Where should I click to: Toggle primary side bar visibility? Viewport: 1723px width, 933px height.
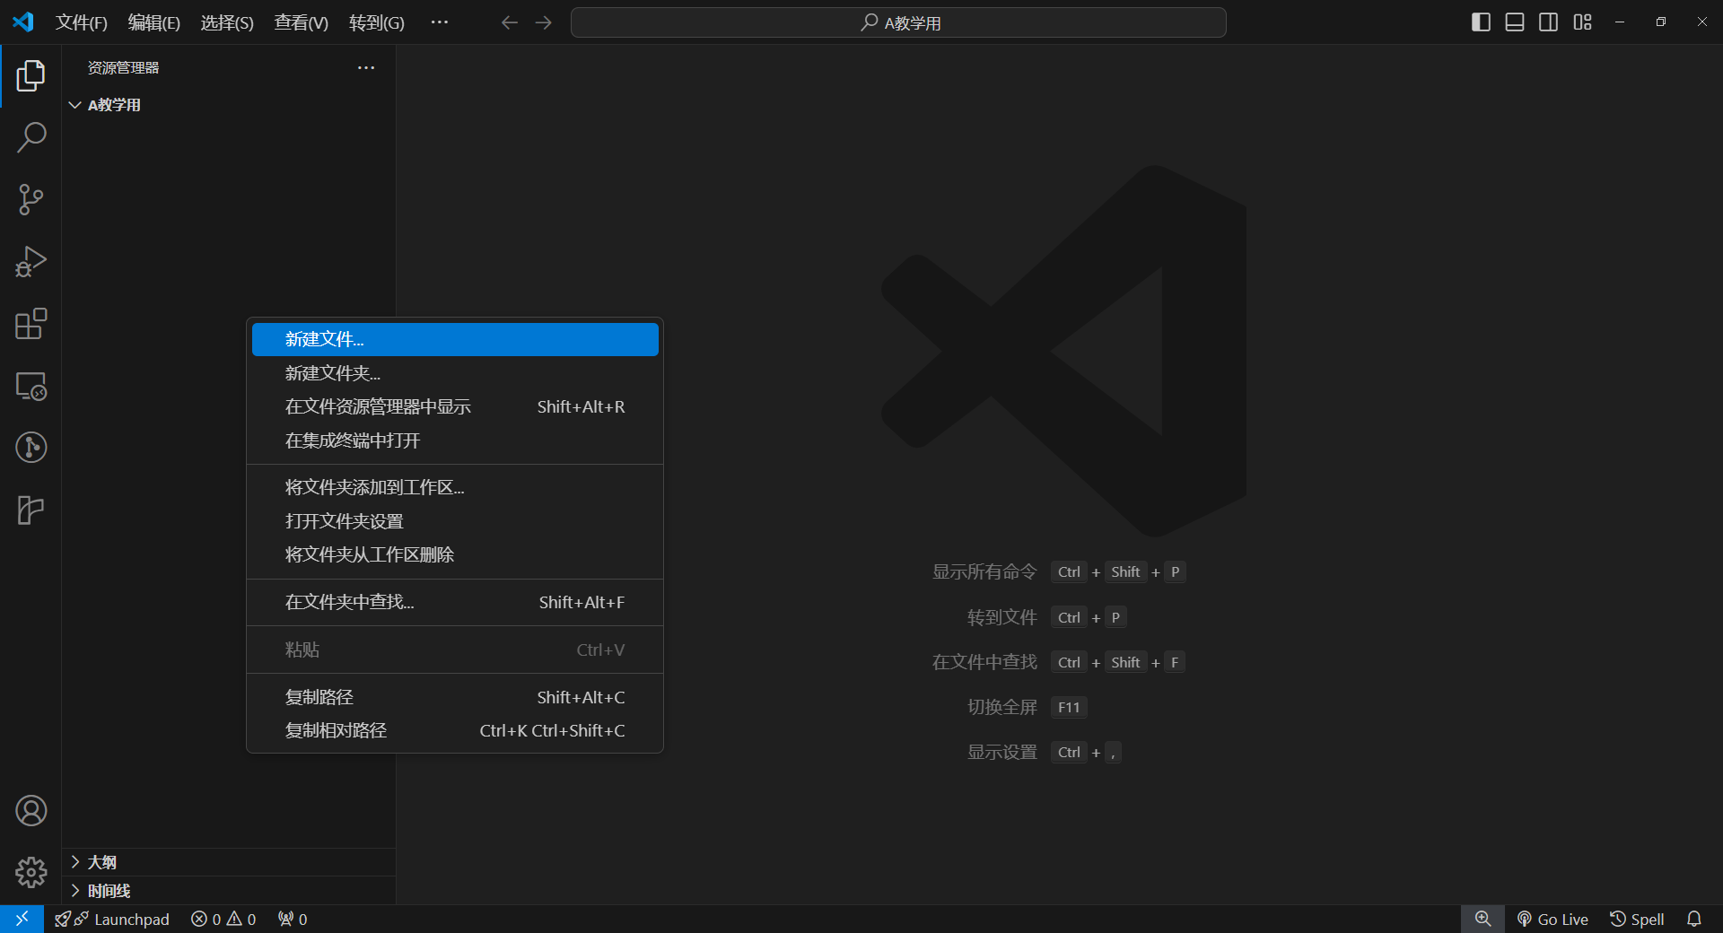1482,22
